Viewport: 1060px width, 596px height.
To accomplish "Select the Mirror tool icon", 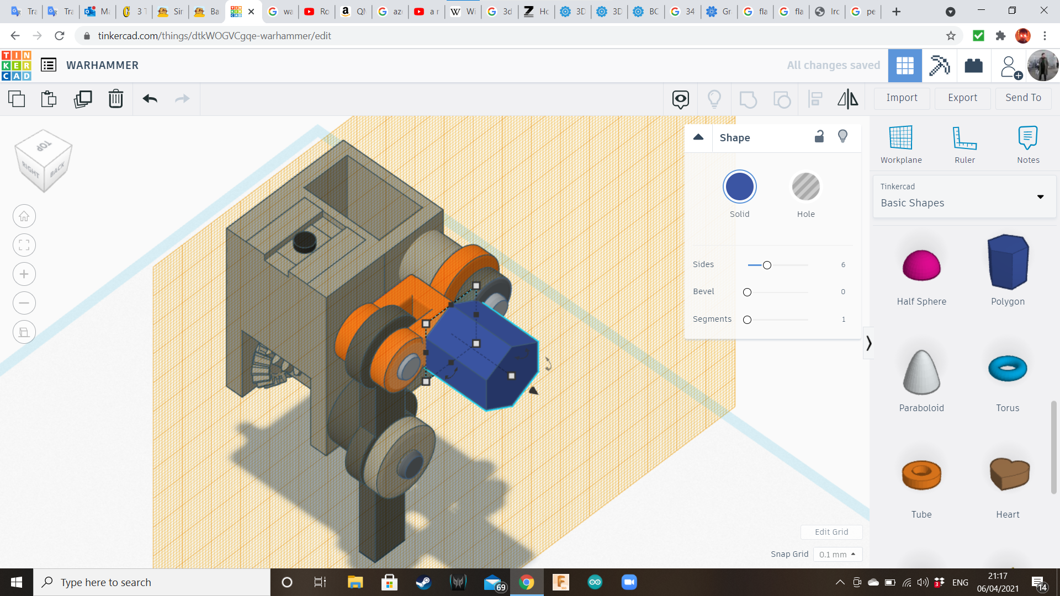I will pos(847,99).
